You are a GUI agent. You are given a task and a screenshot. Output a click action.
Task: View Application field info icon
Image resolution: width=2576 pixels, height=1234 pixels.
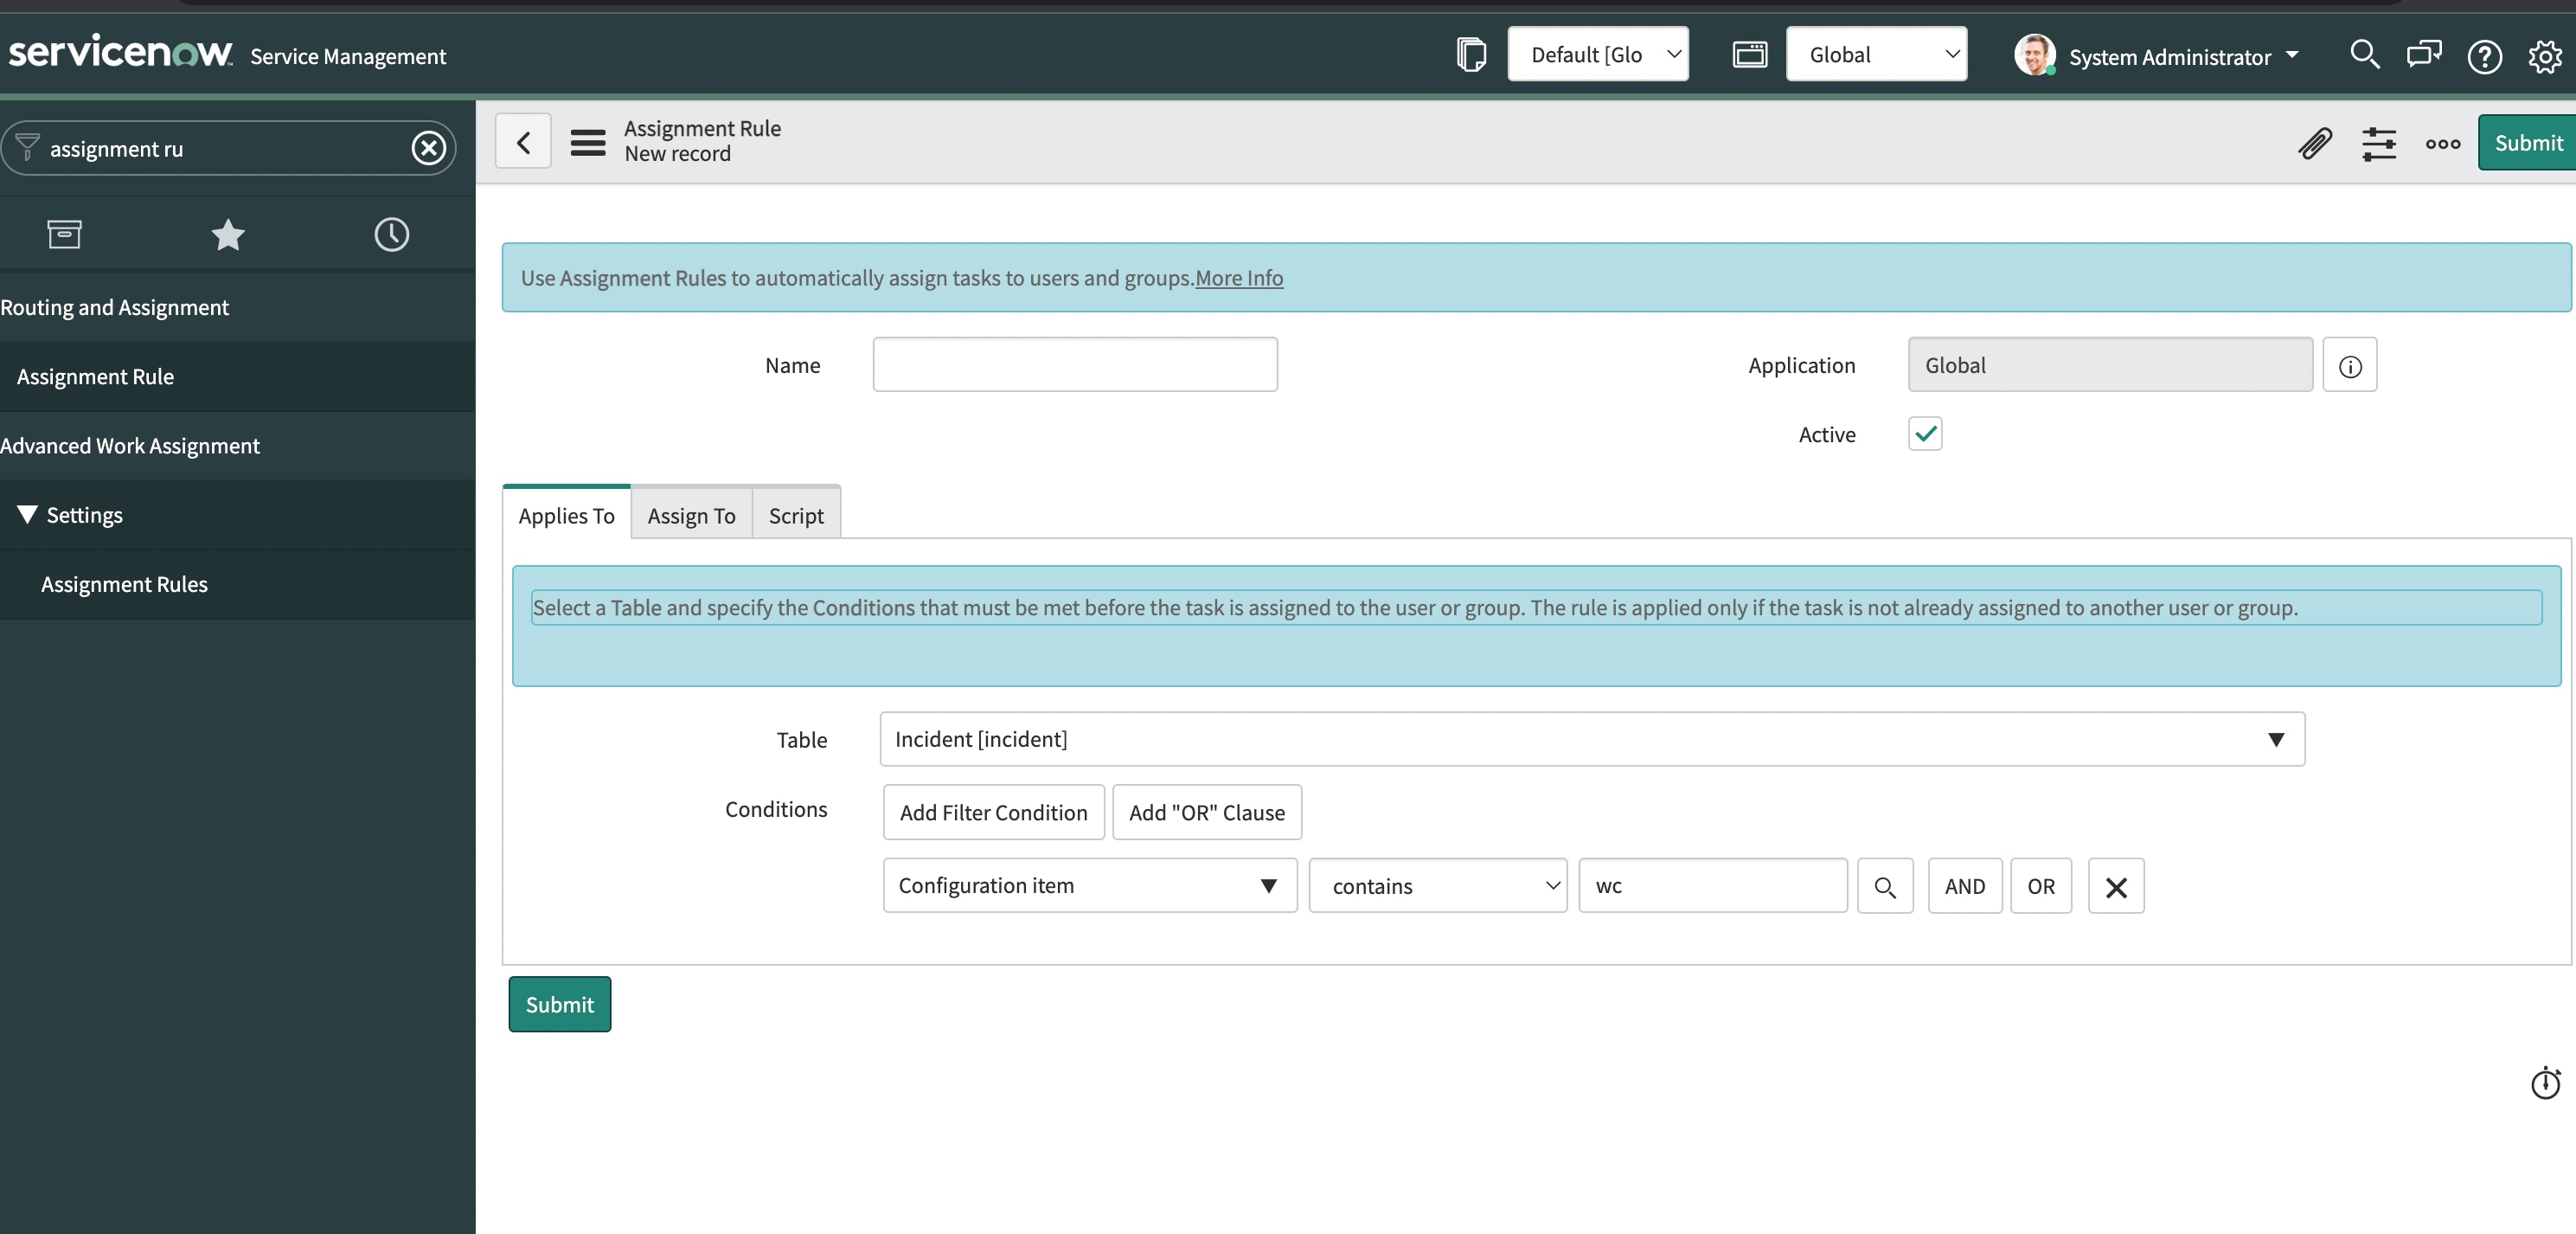point(2350,365)
